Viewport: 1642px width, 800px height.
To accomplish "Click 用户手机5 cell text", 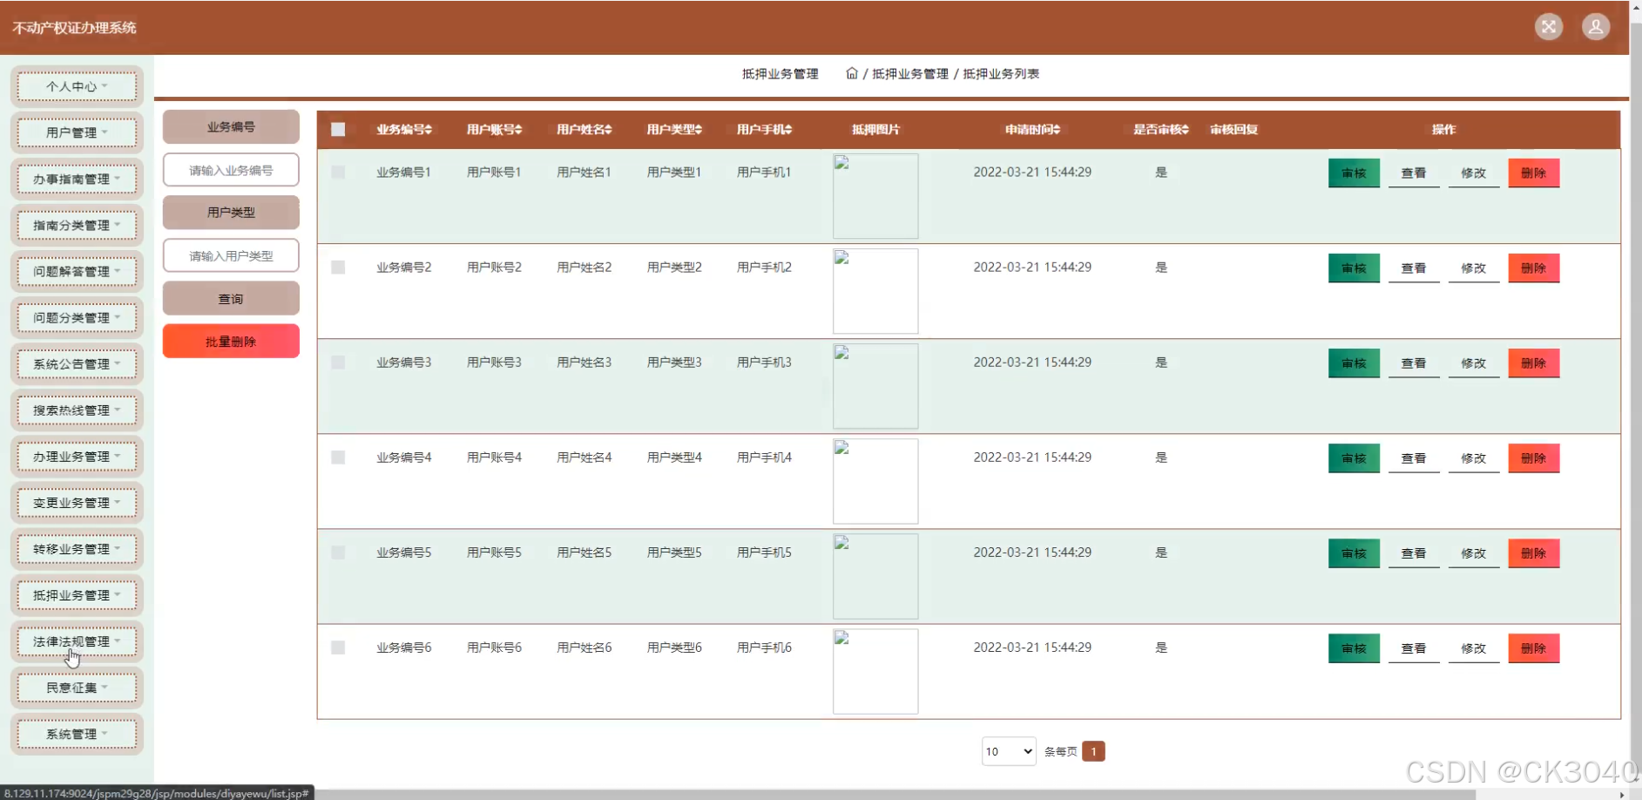I will click(x=764, y=553).
